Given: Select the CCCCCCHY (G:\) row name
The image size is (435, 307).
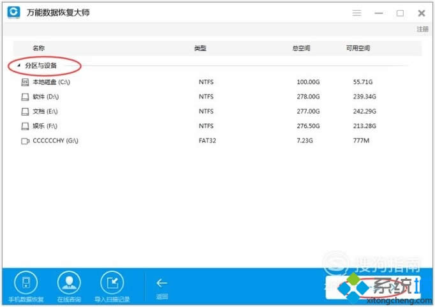Looking at the screenshot, I should [55, 140].
